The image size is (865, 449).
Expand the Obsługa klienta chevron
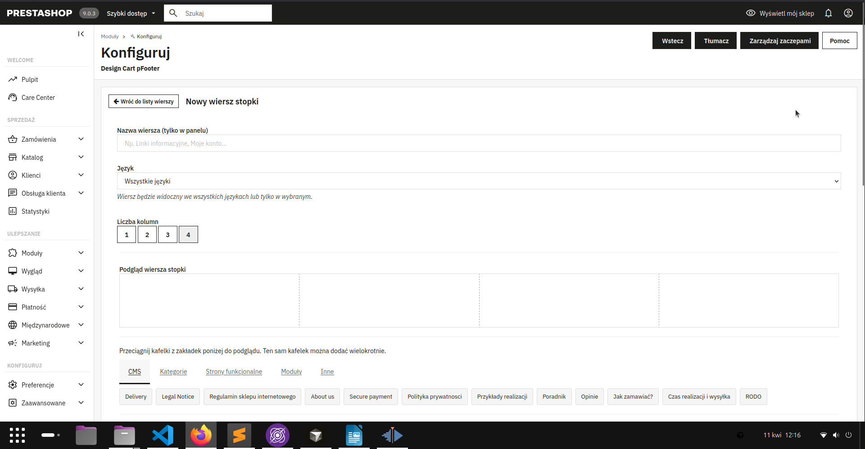click(x=81, y=193)
